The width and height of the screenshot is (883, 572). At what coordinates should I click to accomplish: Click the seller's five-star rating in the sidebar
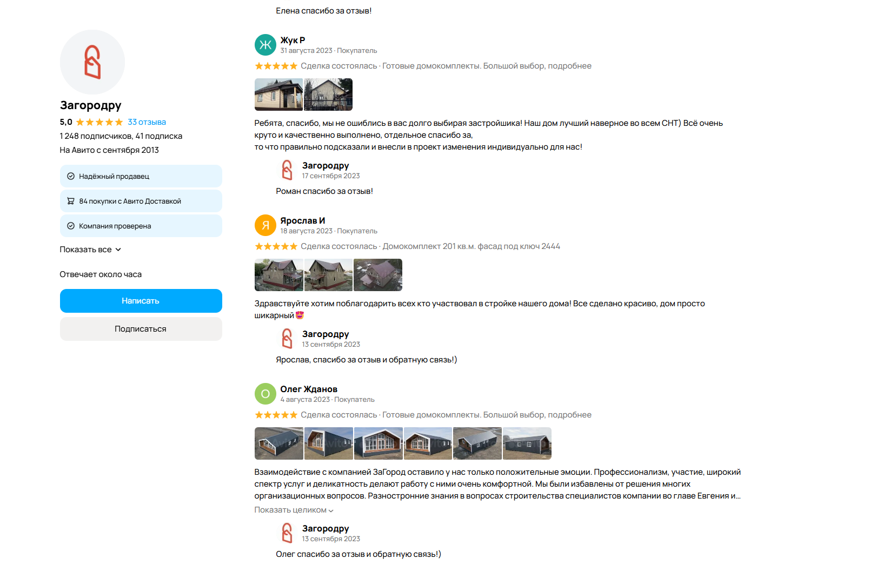99,122
